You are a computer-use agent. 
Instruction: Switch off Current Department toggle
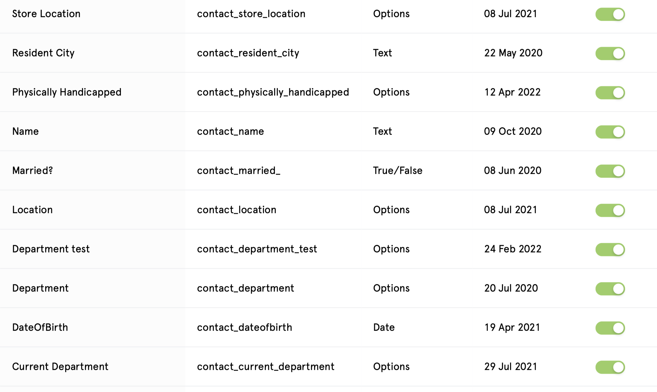[610, 367]
